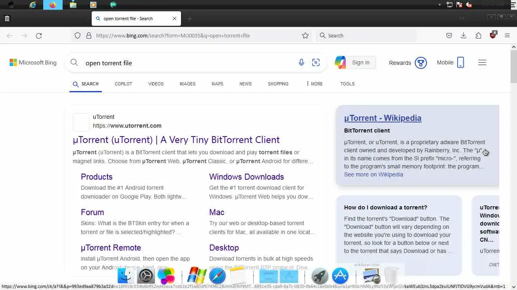Image resolution: width=517 pixels, height=290 pixels.
Task: Open the Desktop sitelink
Action: [224, 248]
